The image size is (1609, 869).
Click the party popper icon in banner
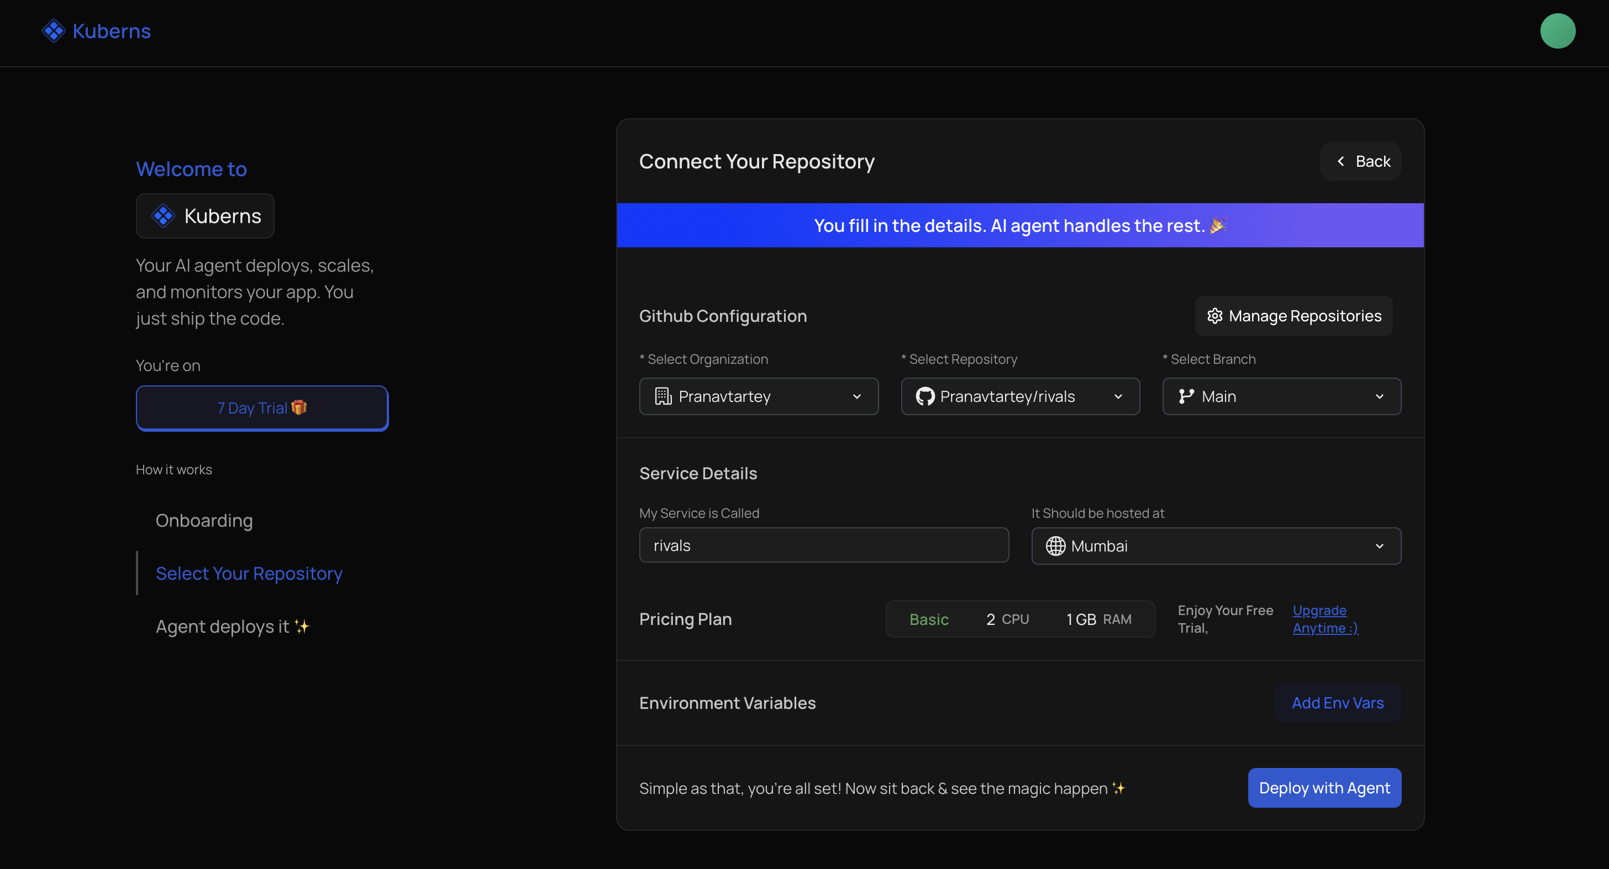click(1218, 225)
